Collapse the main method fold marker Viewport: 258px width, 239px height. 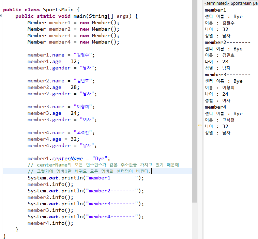[x=1, y=16]
